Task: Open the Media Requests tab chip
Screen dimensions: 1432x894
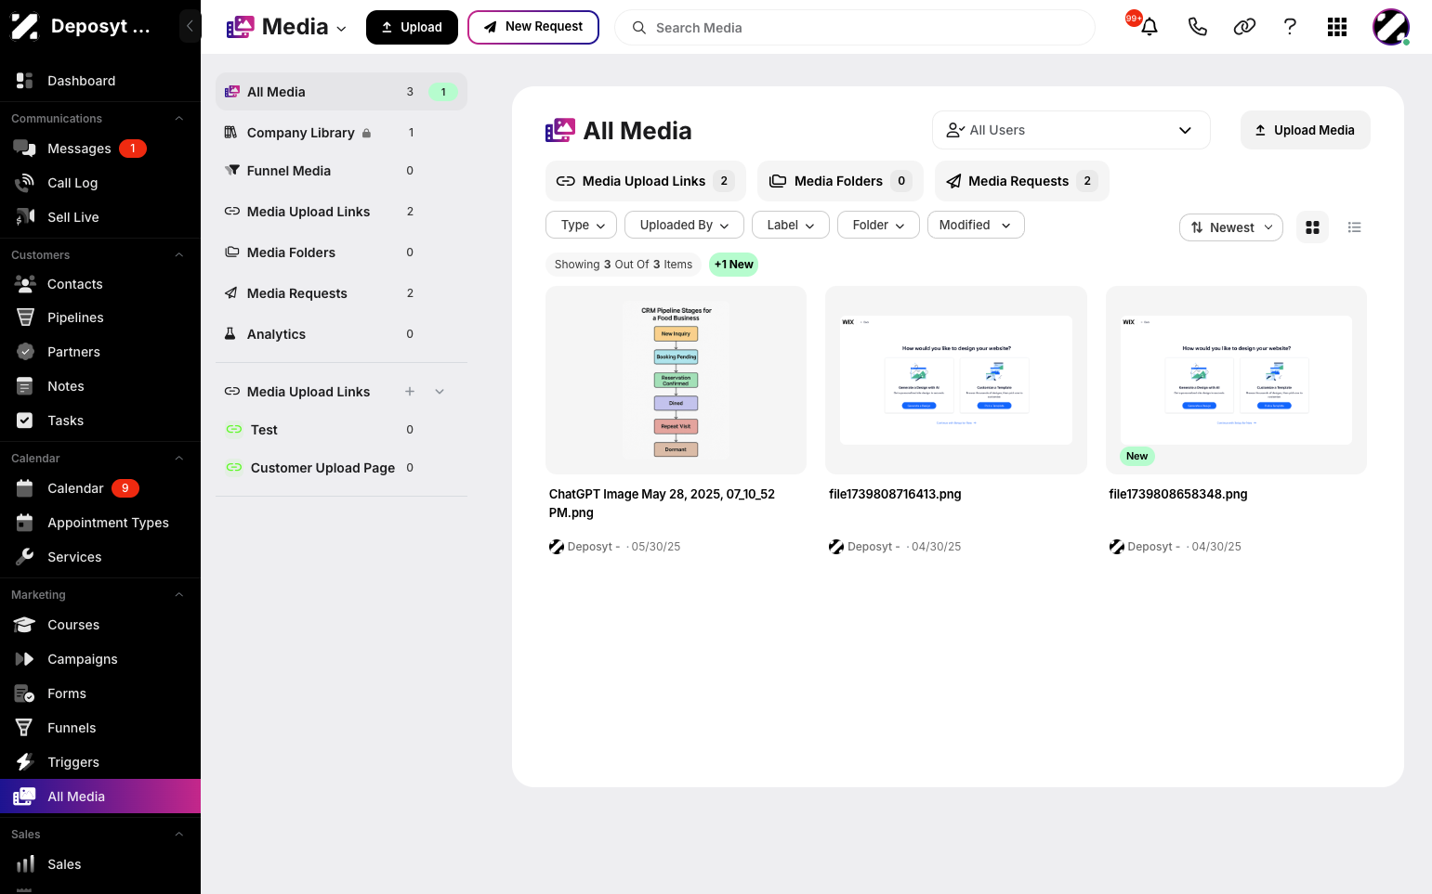Action: pyautogui.click(x=1021, y=181)
